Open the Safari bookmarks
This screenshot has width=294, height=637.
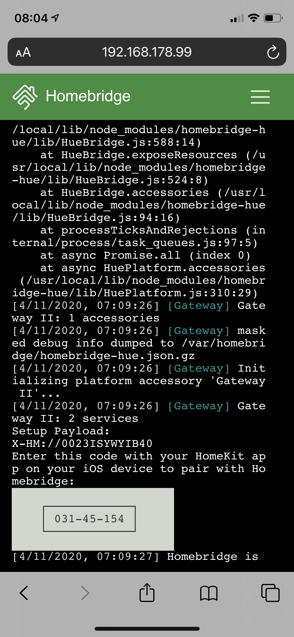[209, 593]
